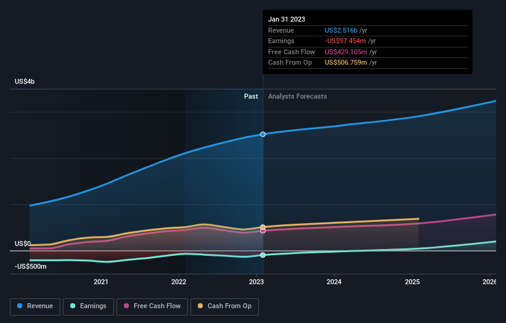This screenshot has height=323, width=506.
Task: Click the US$0 y-axis label
Action: click(23, 243)
